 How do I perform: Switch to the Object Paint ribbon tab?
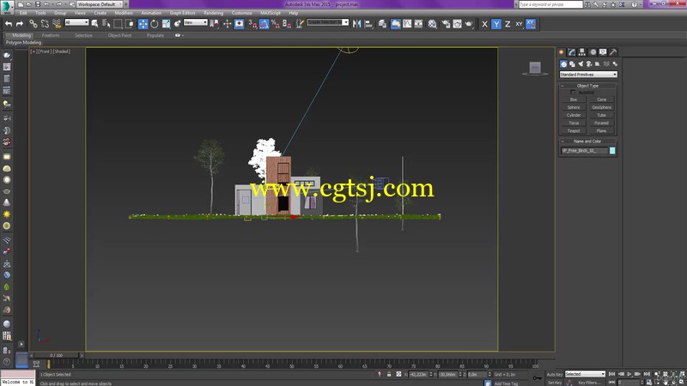(119, 35)
